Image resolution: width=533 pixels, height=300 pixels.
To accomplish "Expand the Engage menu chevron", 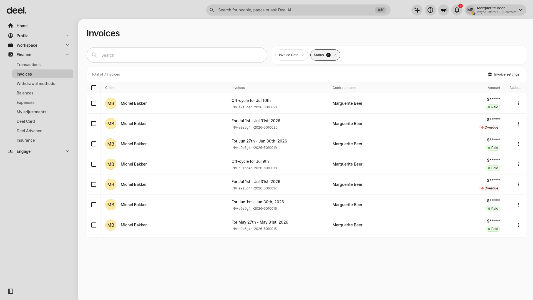I will coord(67,151).
